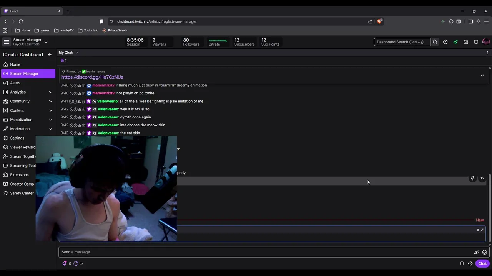Click the green sparkle what's new icon
This screenshot has height=276, width=492.
point(455,42)
